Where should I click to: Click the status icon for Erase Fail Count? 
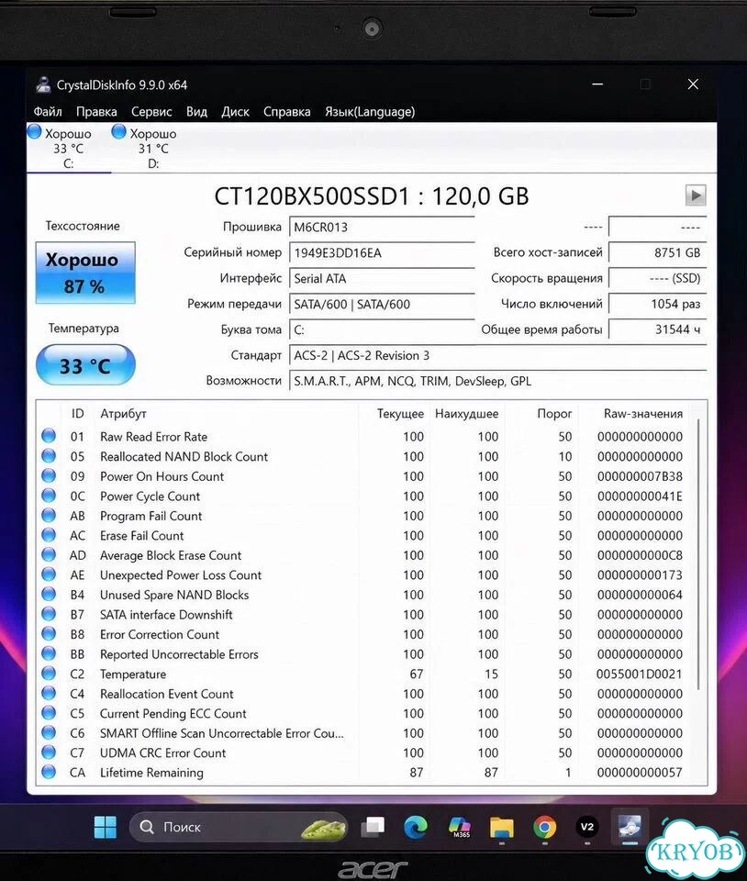(49, 534)
